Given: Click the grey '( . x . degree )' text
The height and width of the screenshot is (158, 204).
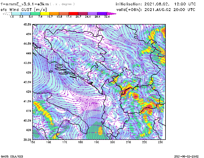Looking at the screenshot, I should click(62, 4).
